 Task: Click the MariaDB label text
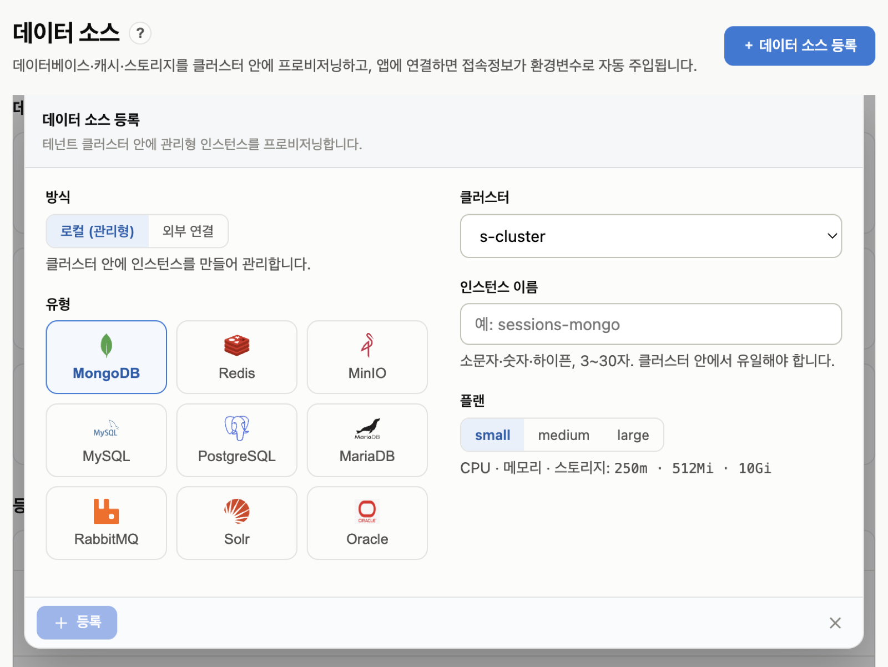click(367, 456)
